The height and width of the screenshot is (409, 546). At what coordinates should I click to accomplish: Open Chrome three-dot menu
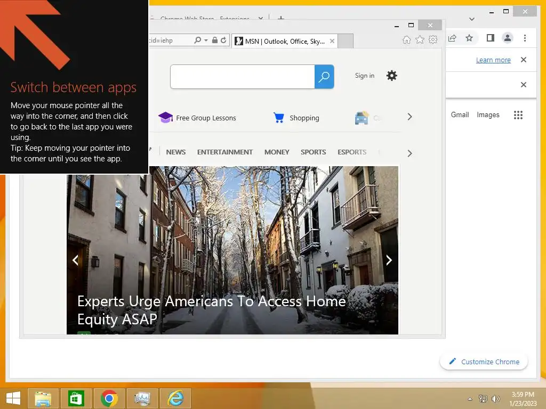[525, 38]
